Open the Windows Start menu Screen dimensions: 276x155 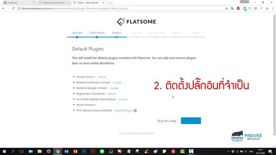[4, 151]
